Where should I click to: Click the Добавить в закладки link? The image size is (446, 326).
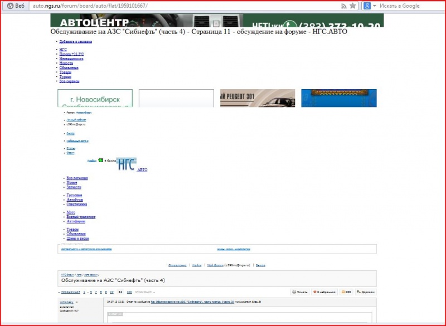(76, 41)
